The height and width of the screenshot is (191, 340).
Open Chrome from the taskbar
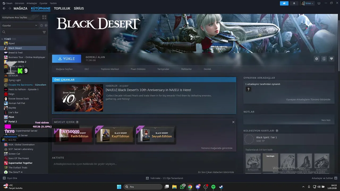(x=190, y=187)
